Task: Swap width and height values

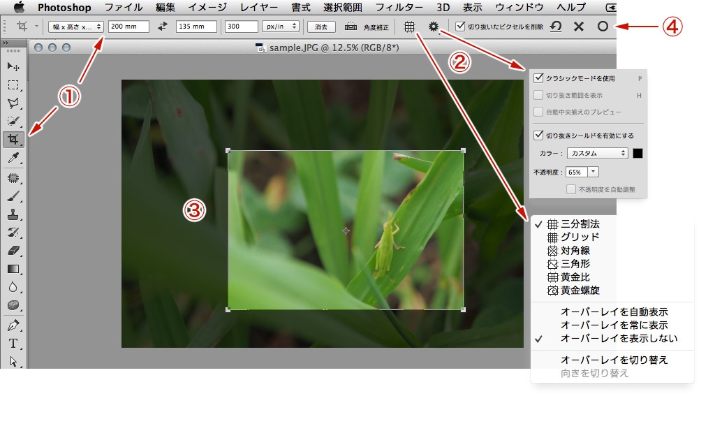Action: coord(162,27)
